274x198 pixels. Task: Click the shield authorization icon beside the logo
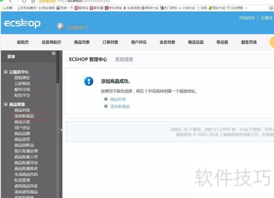tap(60, 26)
